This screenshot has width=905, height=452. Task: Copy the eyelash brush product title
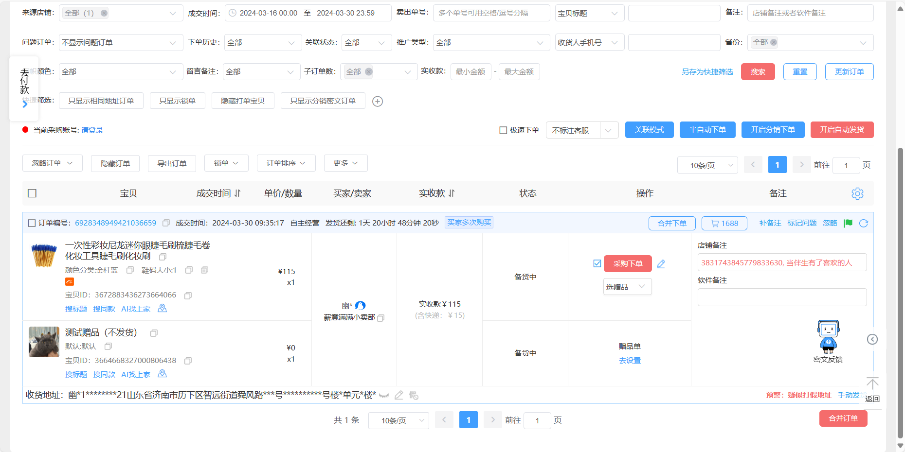[163, 257]
